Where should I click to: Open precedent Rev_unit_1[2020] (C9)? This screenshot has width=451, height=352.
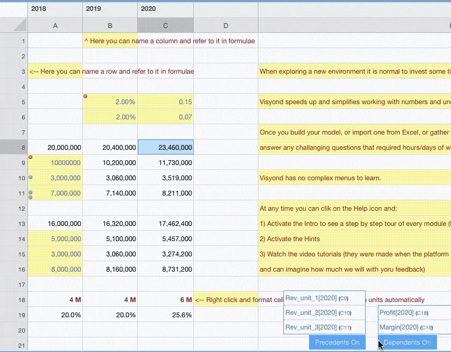click(x=324, y=298)
